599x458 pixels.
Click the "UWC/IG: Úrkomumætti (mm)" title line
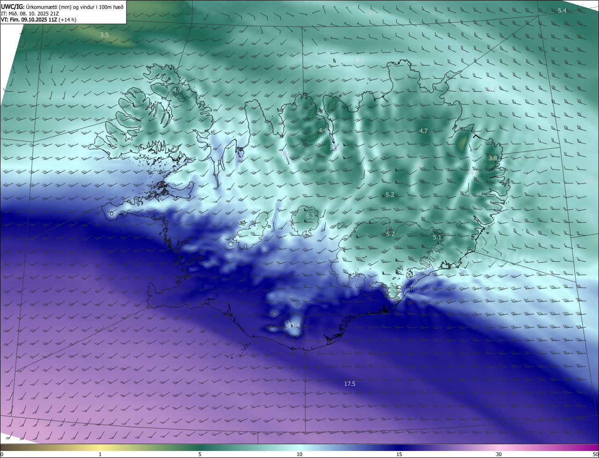pos(62,6)
